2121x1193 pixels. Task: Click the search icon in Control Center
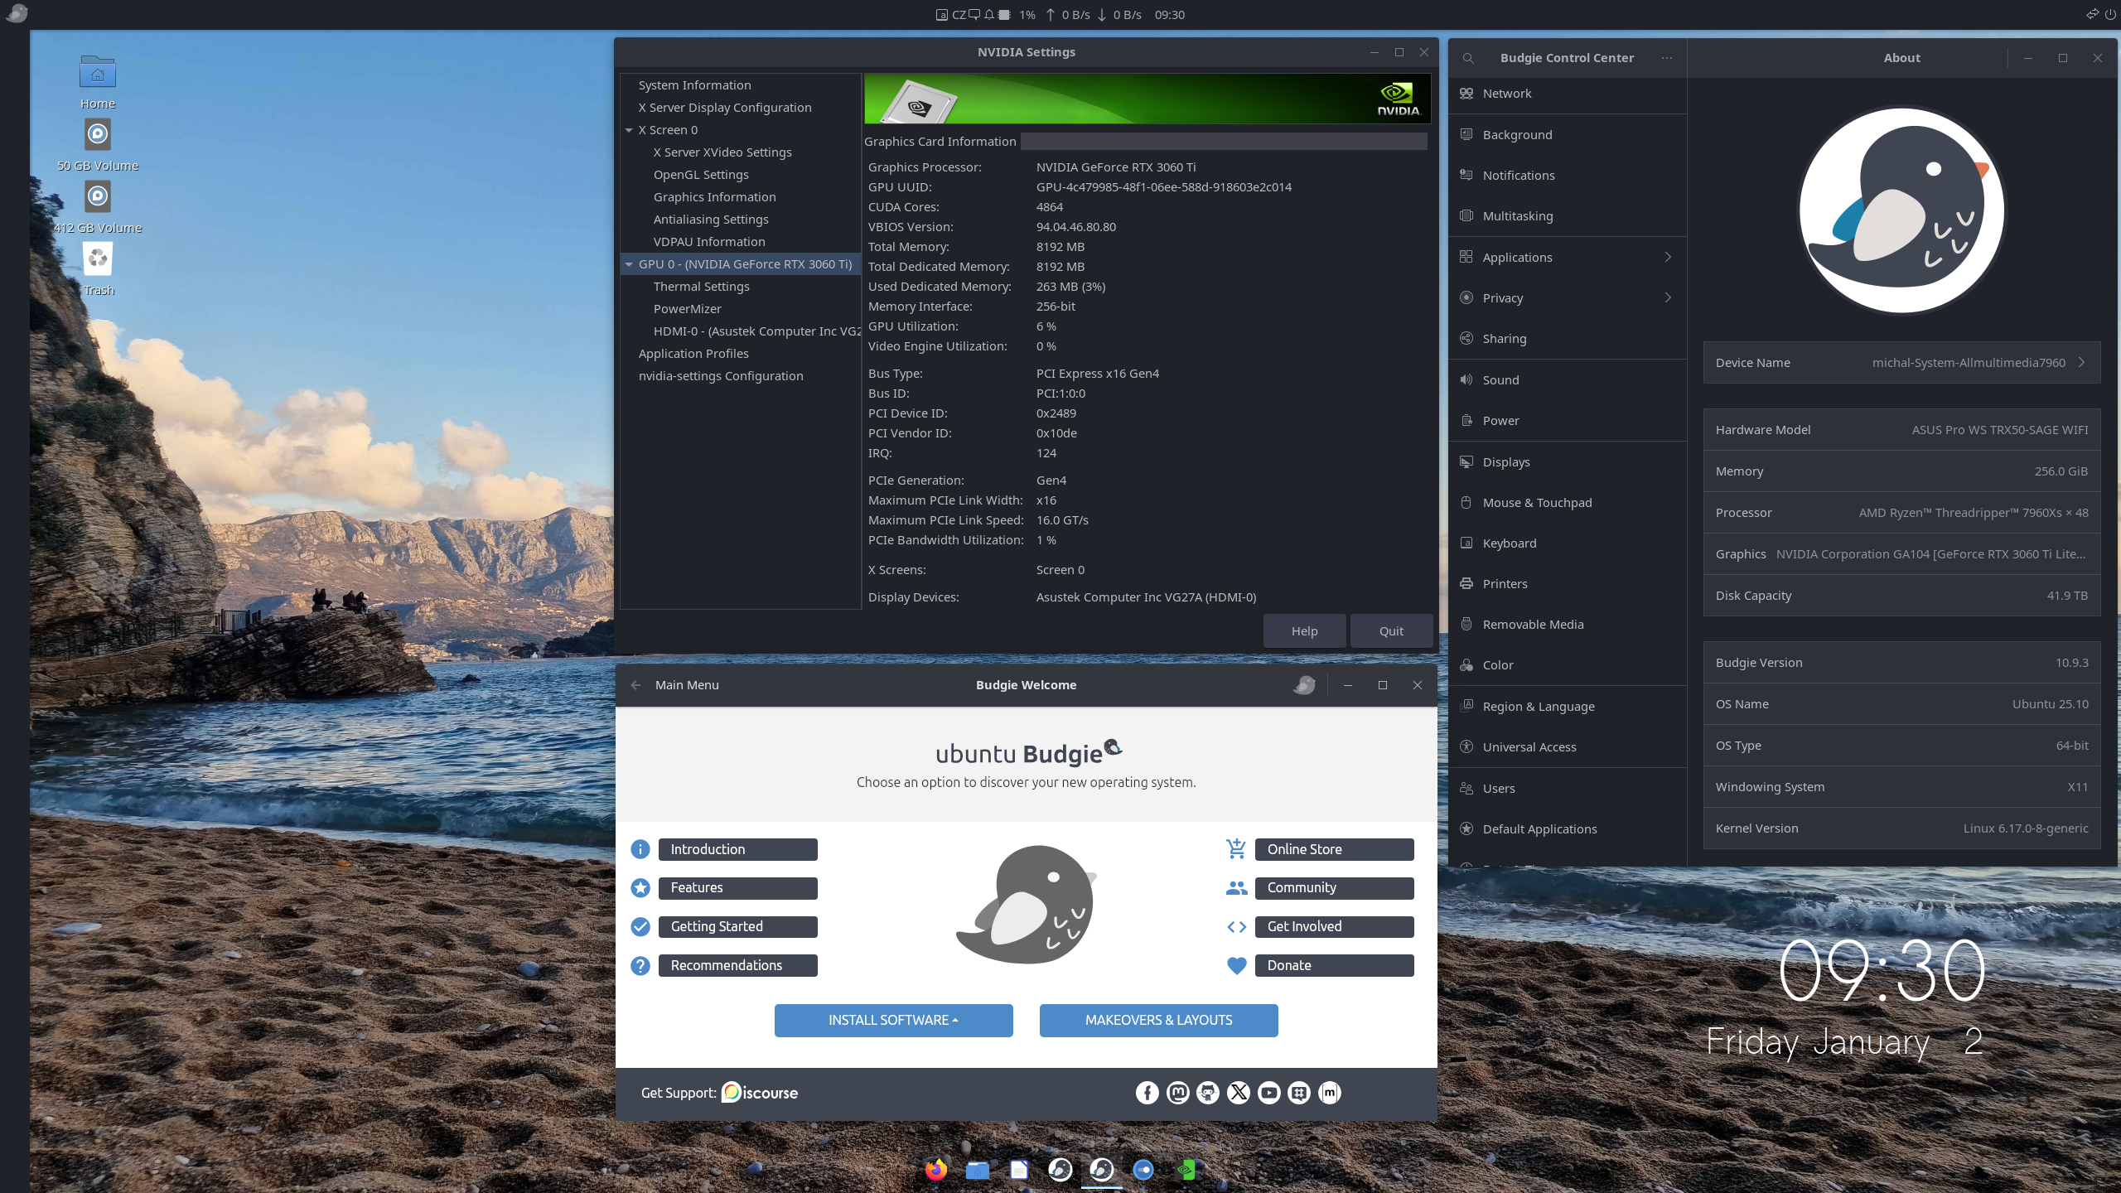[x=1468, y=58]
